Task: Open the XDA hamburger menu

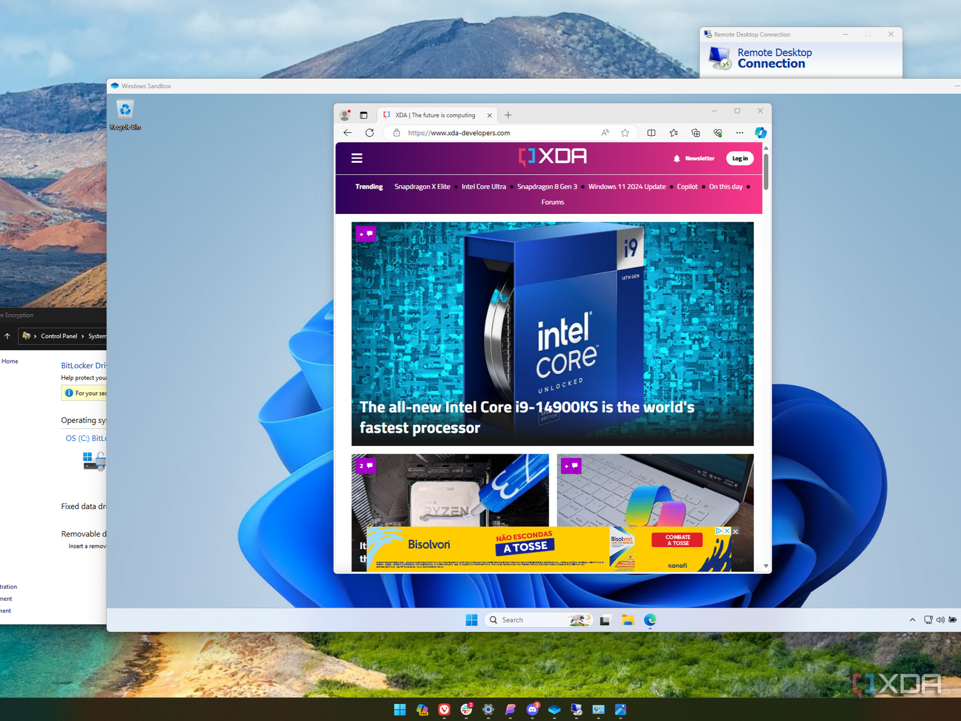Action: [357, 158]
